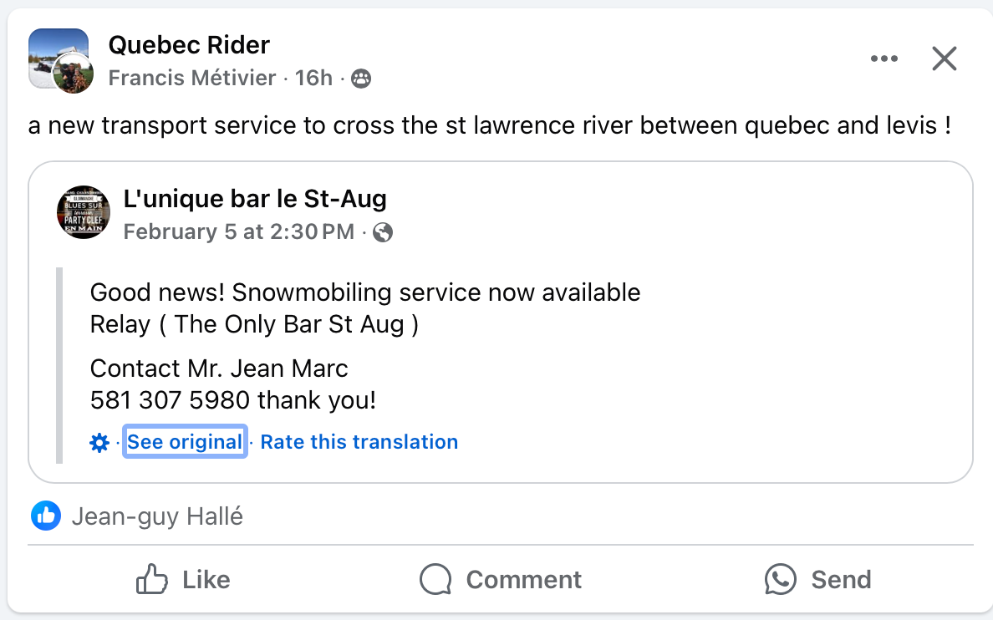Click Rate this translation link
The width and height of the screenshot is (993, 620).
[359, 441]
